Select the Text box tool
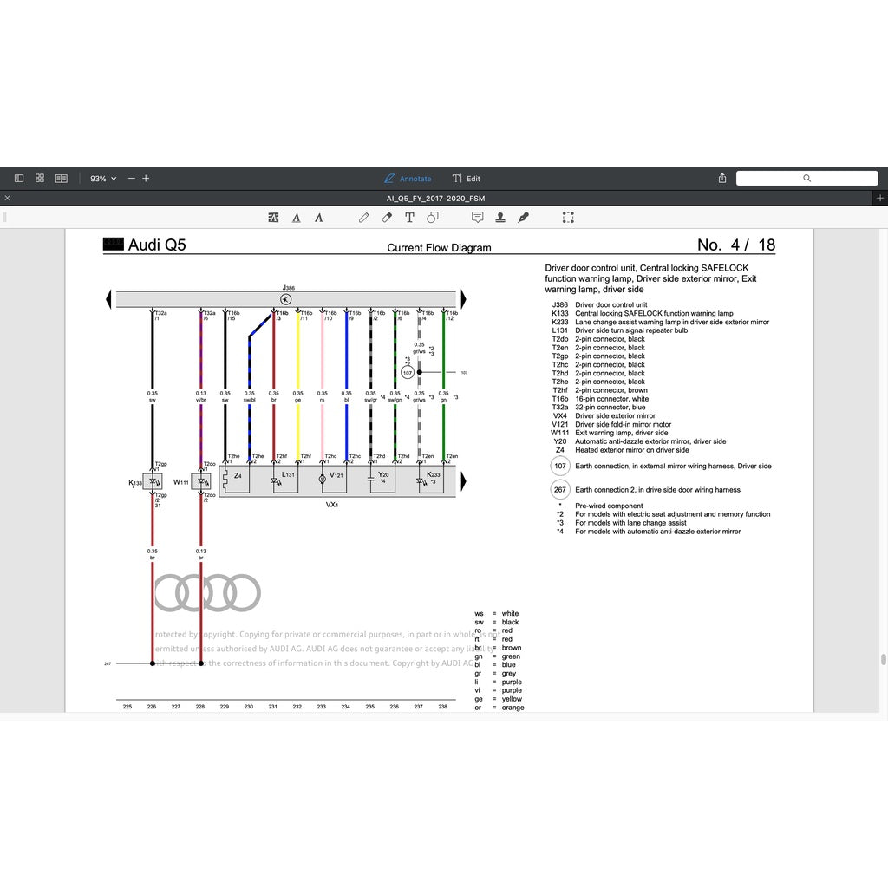This screenshot has width=888, height=888. 409,218
